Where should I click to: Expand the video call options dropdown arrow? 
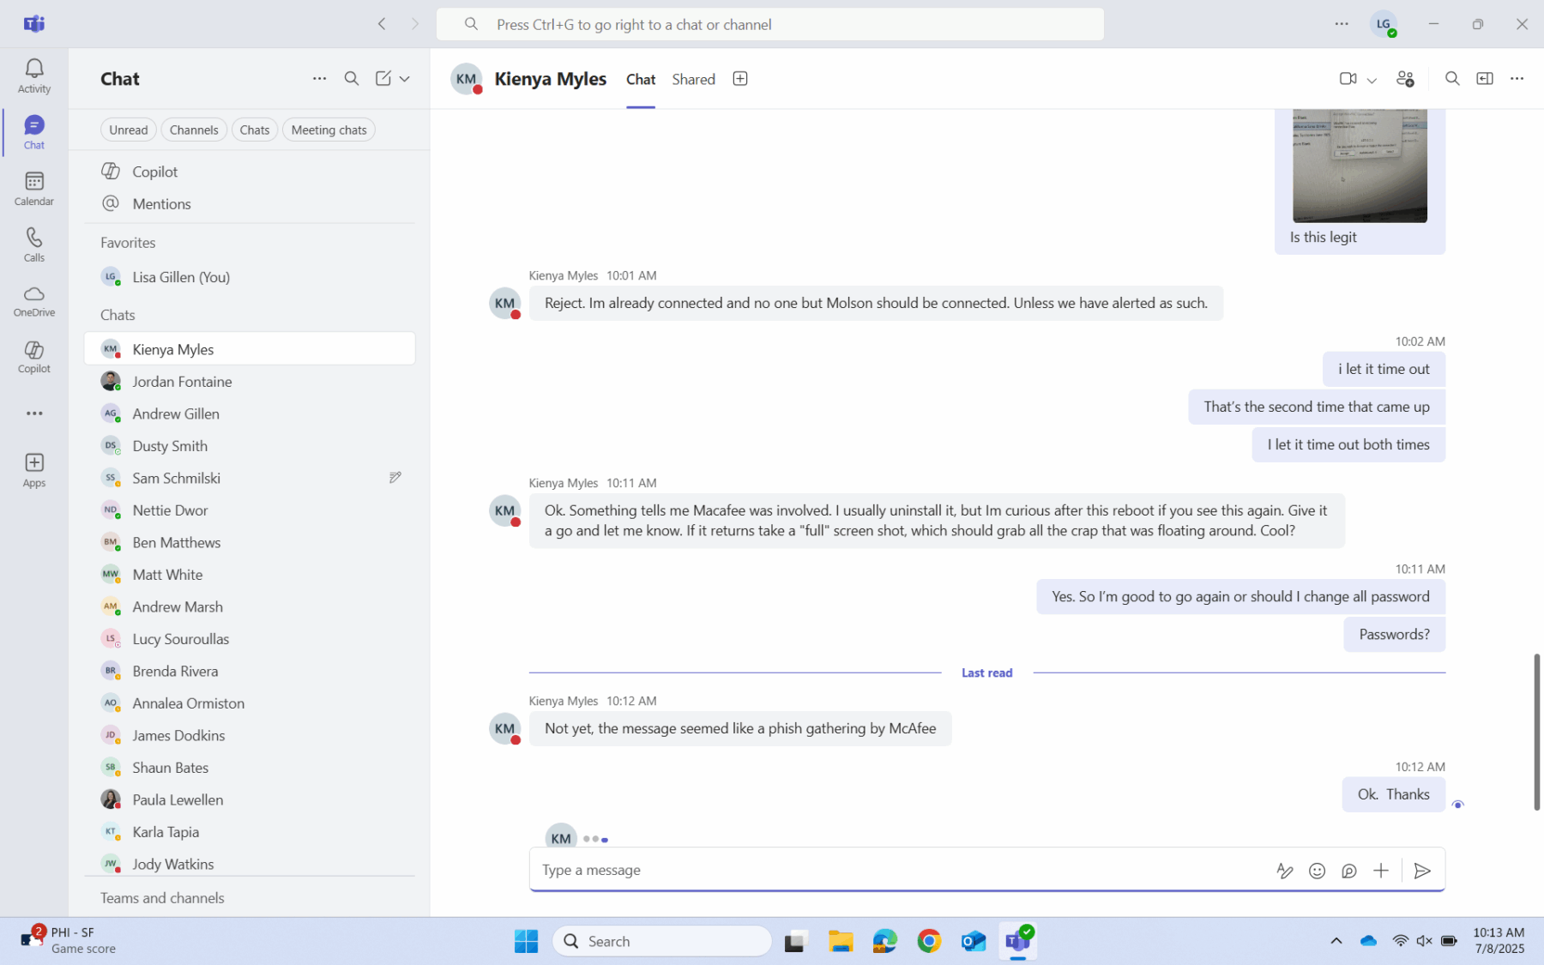(1372, 80)
